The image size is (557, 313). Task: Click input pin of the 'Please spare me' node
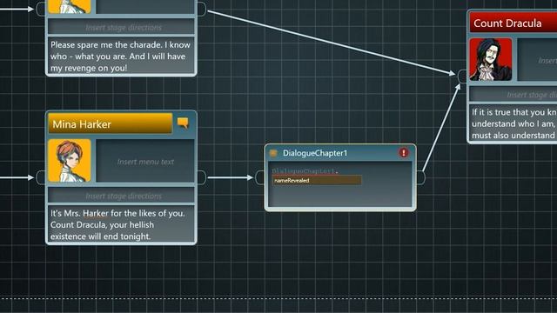[x=41, y=9]
